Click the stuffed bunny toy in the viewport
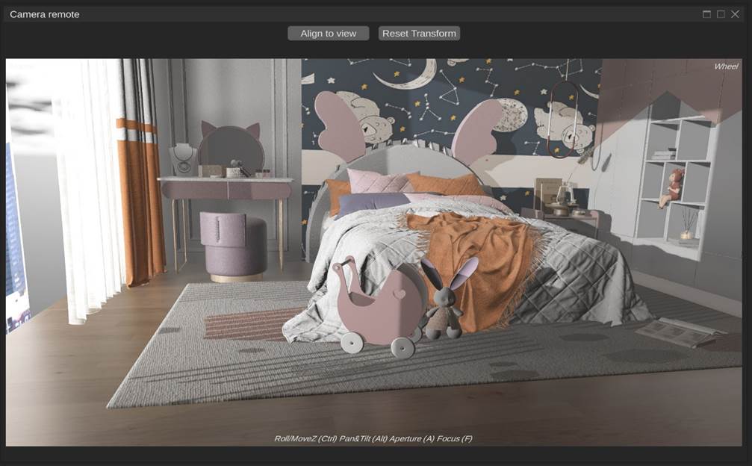Image resolution: width=752 pixels, height=466 pixels. [x=448, y=298]
